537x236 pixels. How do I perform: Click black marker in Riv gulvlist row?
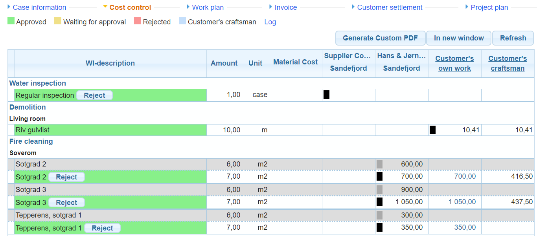[x=432, y=130]
